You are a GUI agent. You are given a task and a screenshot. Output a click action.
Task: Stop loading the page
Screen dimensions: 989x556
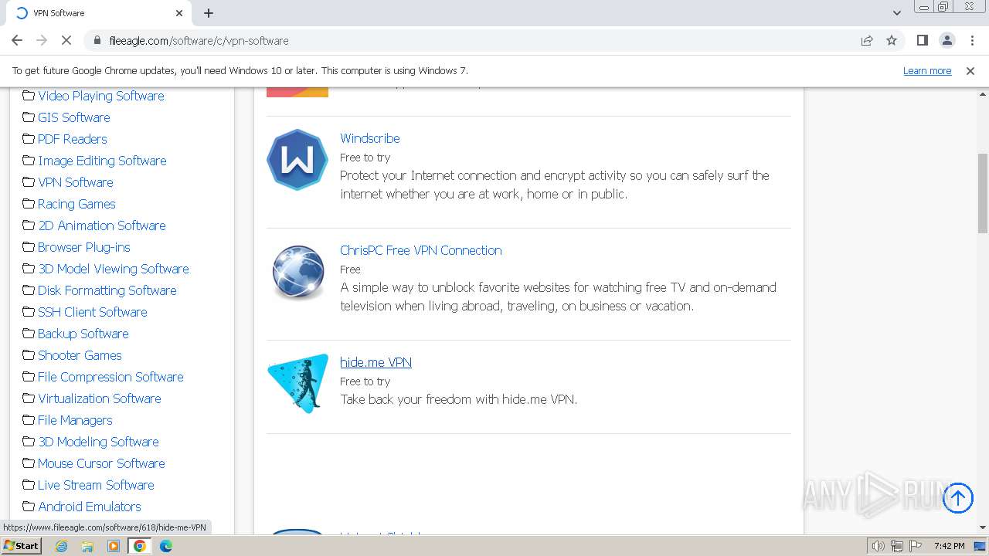pyautogui.click(x=66, y=40)
